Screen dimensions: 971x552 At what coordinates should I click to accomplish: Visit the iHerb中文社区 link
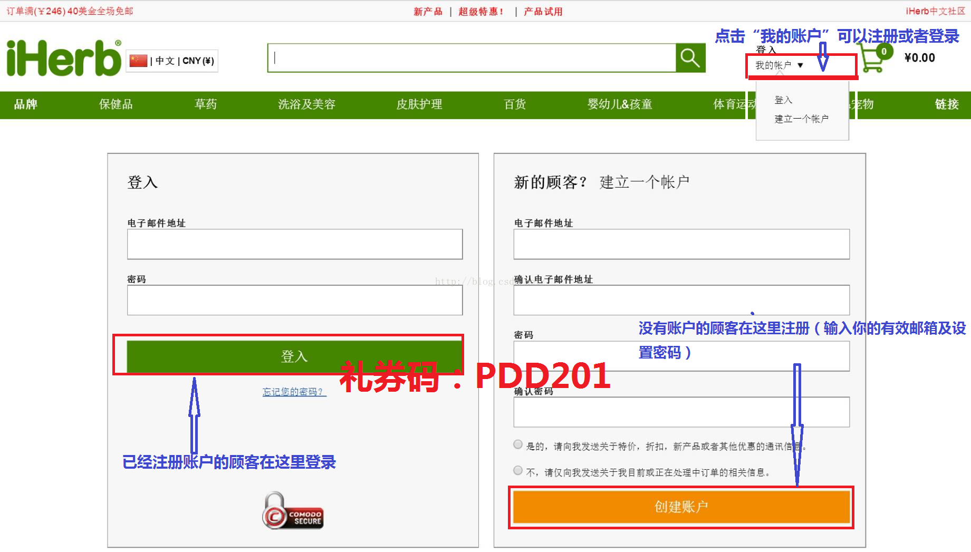tap(935, 11)
